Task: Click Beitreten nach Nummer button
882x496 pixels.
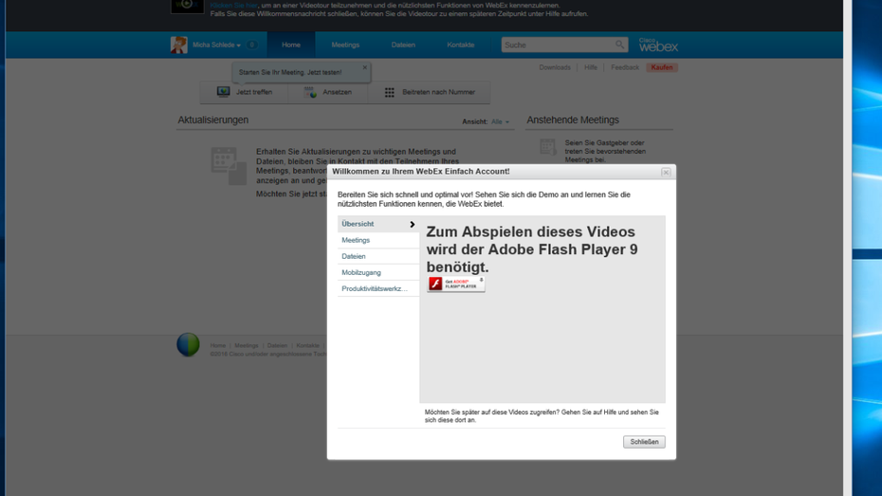Action: [x=430, y=92]
